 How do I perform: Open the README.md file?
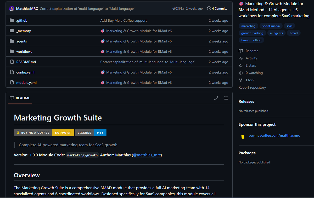26,62
